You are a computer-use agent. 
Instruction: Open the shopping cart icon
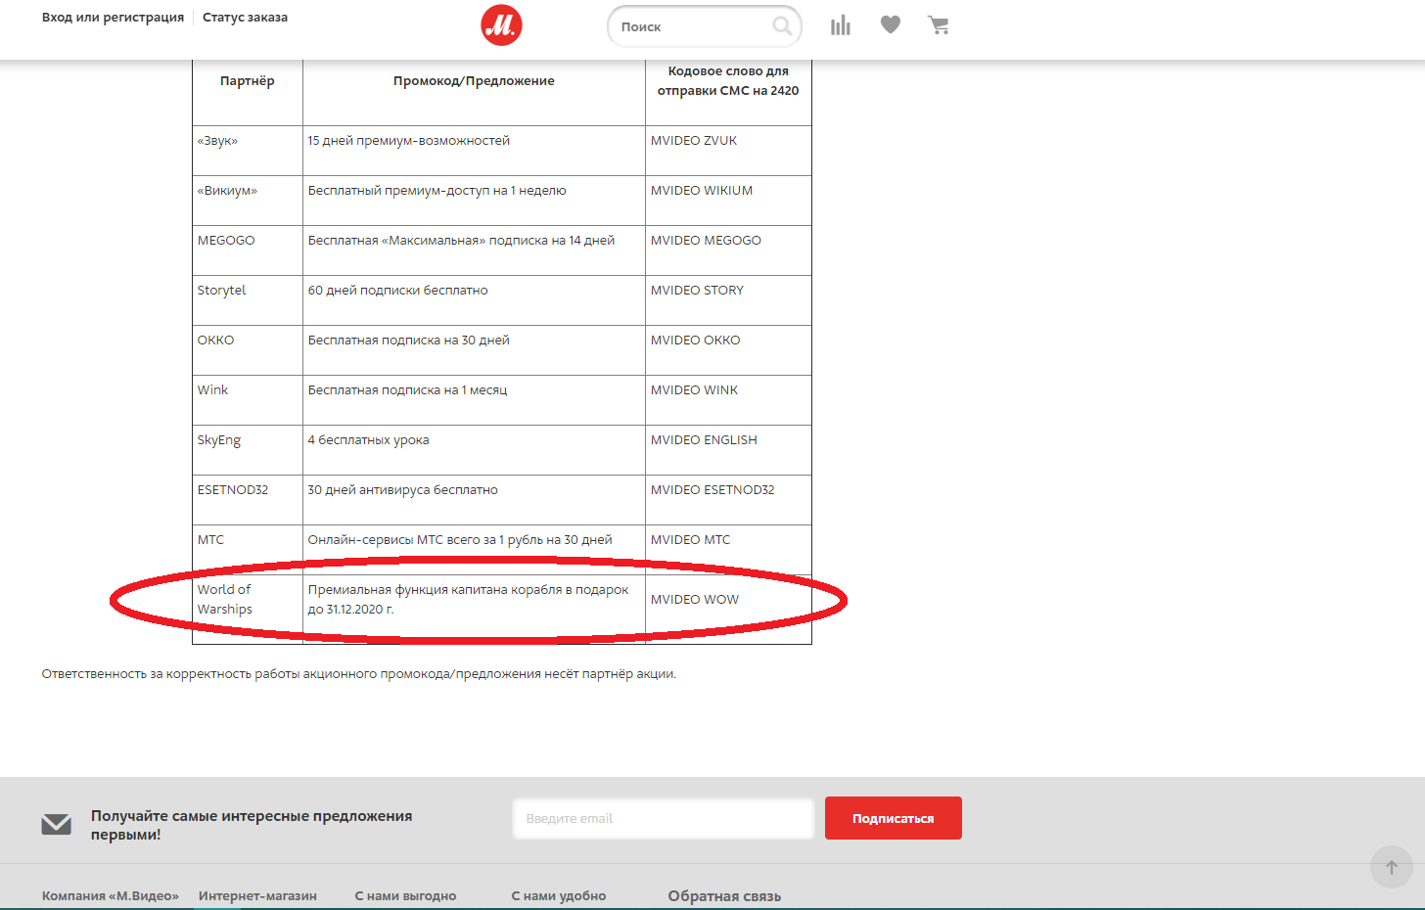pyautogui.click(x=939, y=25)
